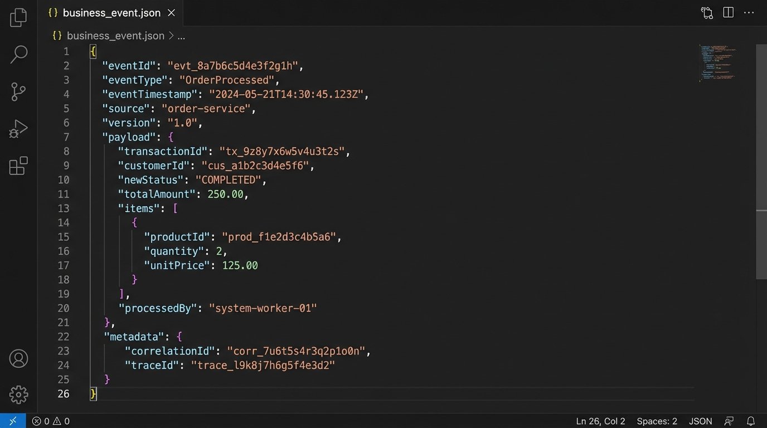Open the Accounts menu icon
Image resolution: width=767 pixels, height=428 pixels.
click(18, 358)
